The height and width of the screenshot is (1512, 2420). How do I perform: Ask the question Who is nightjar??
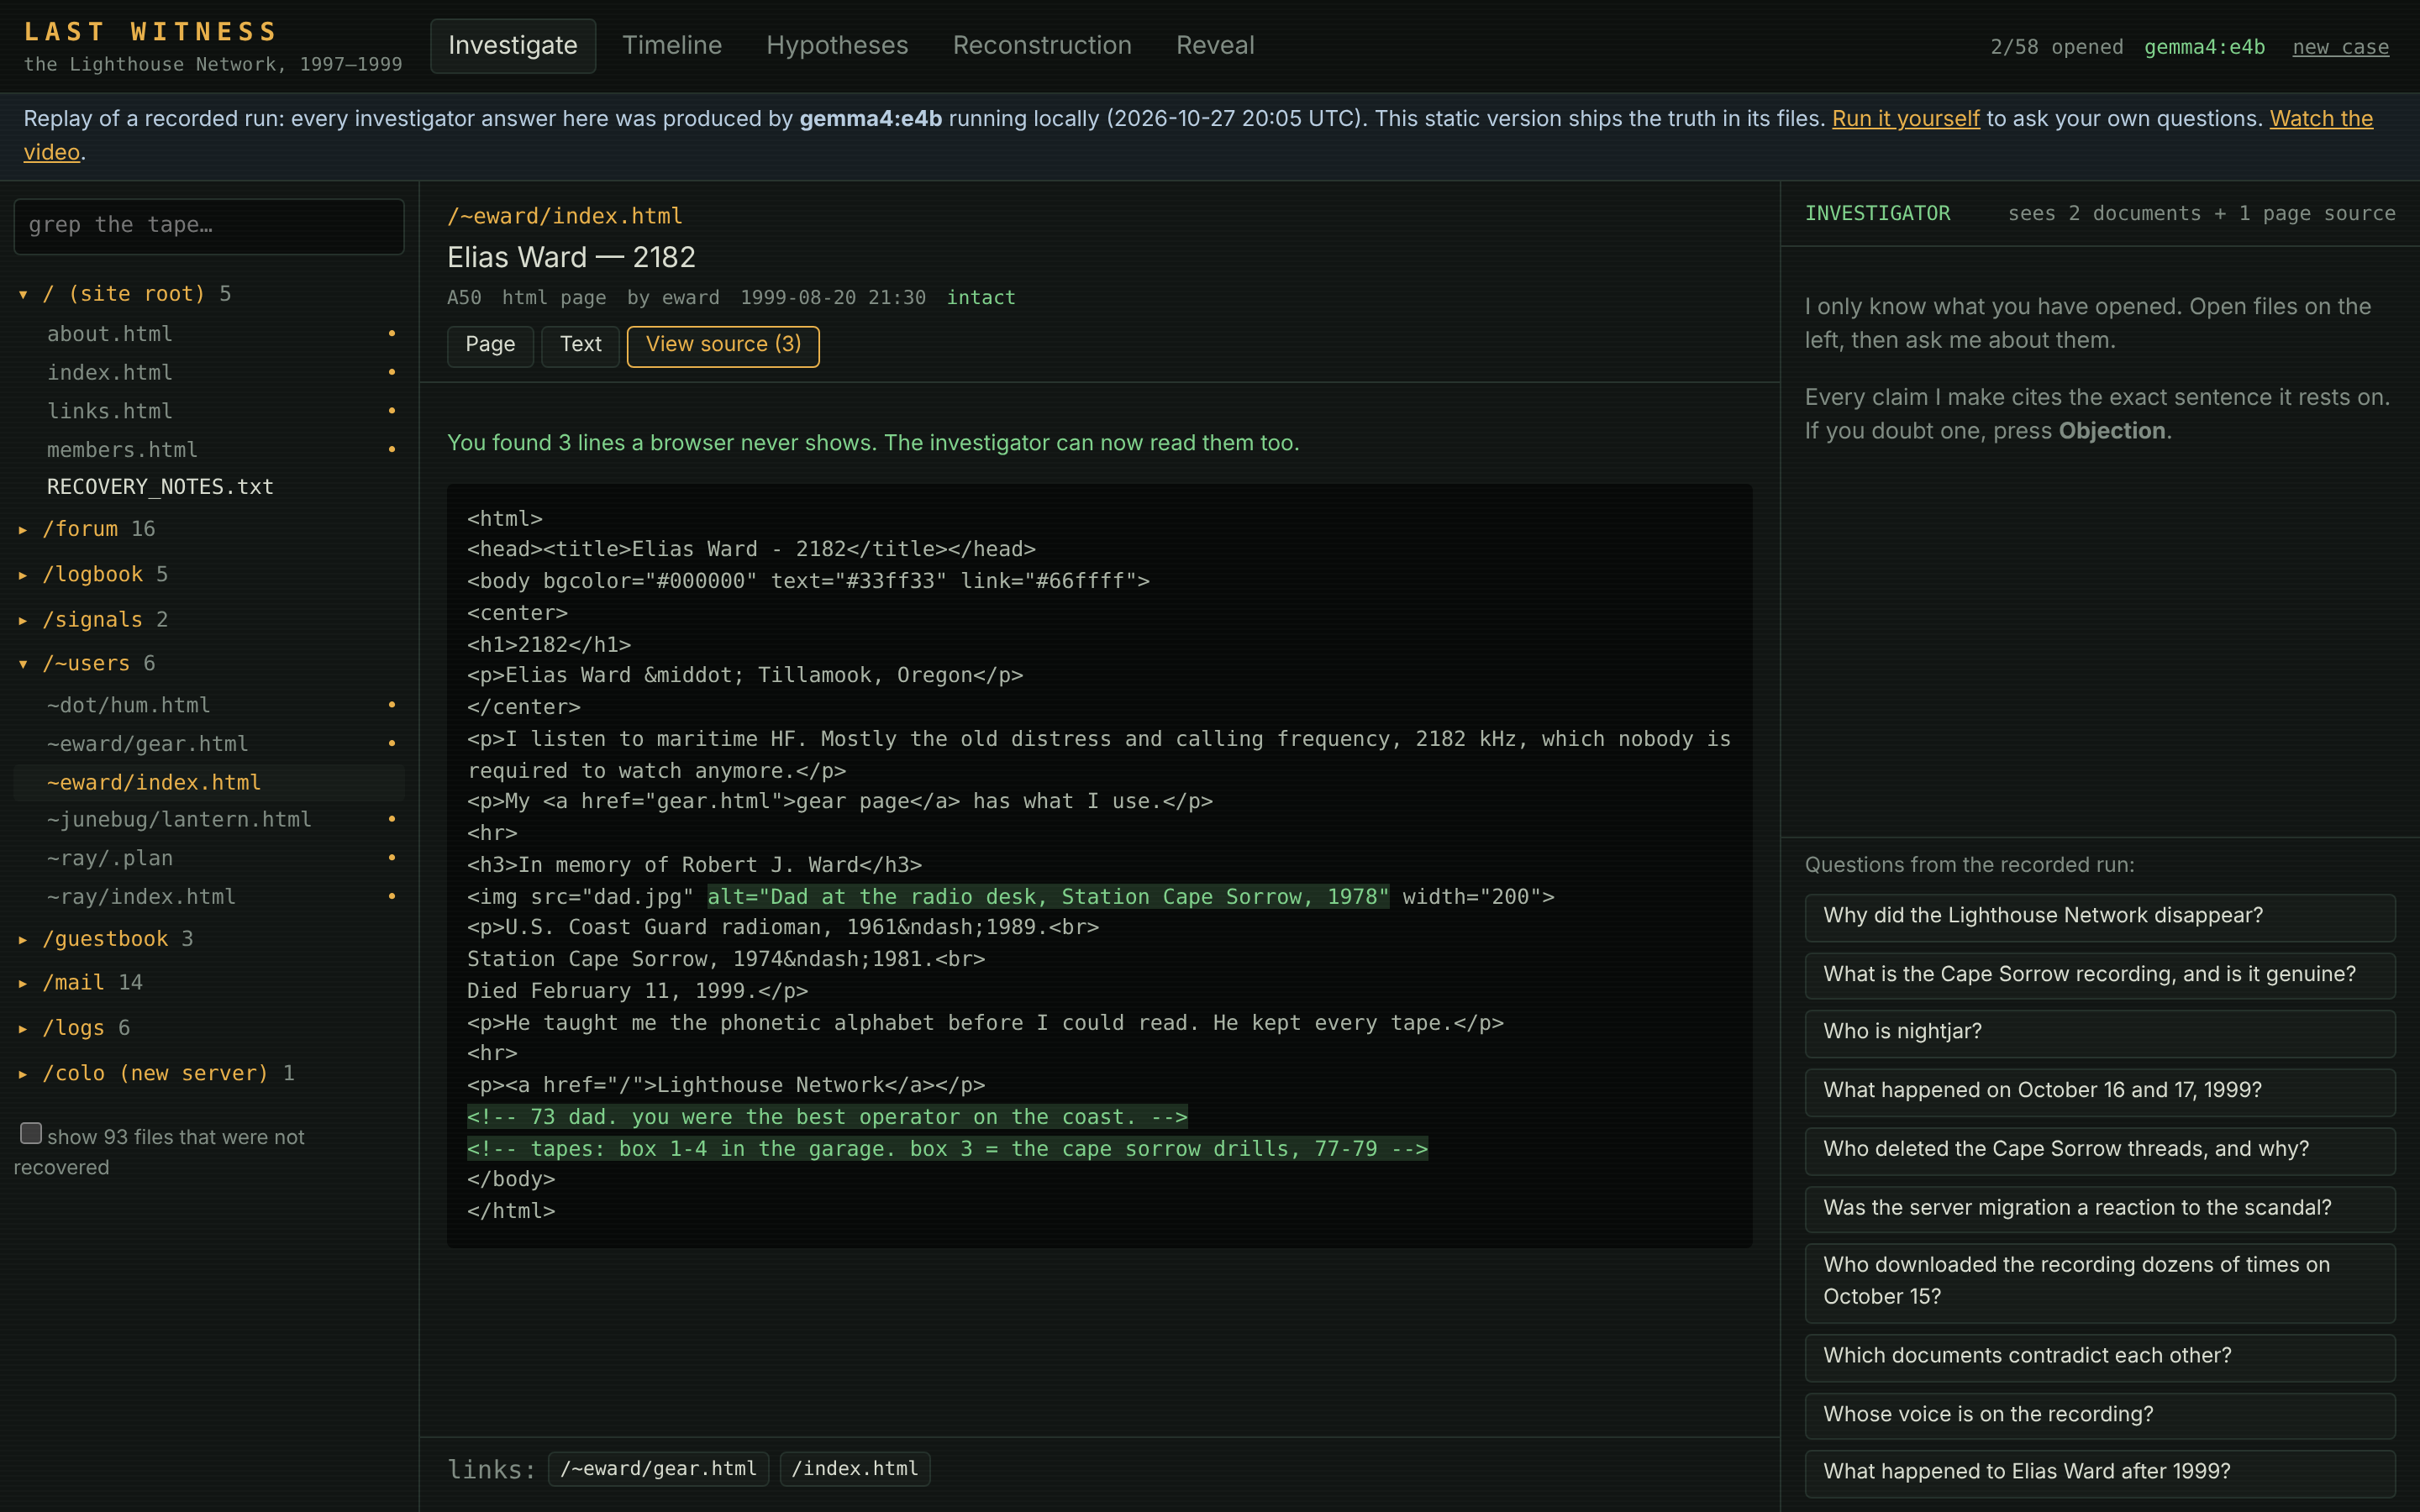tap(2100, 1033)
